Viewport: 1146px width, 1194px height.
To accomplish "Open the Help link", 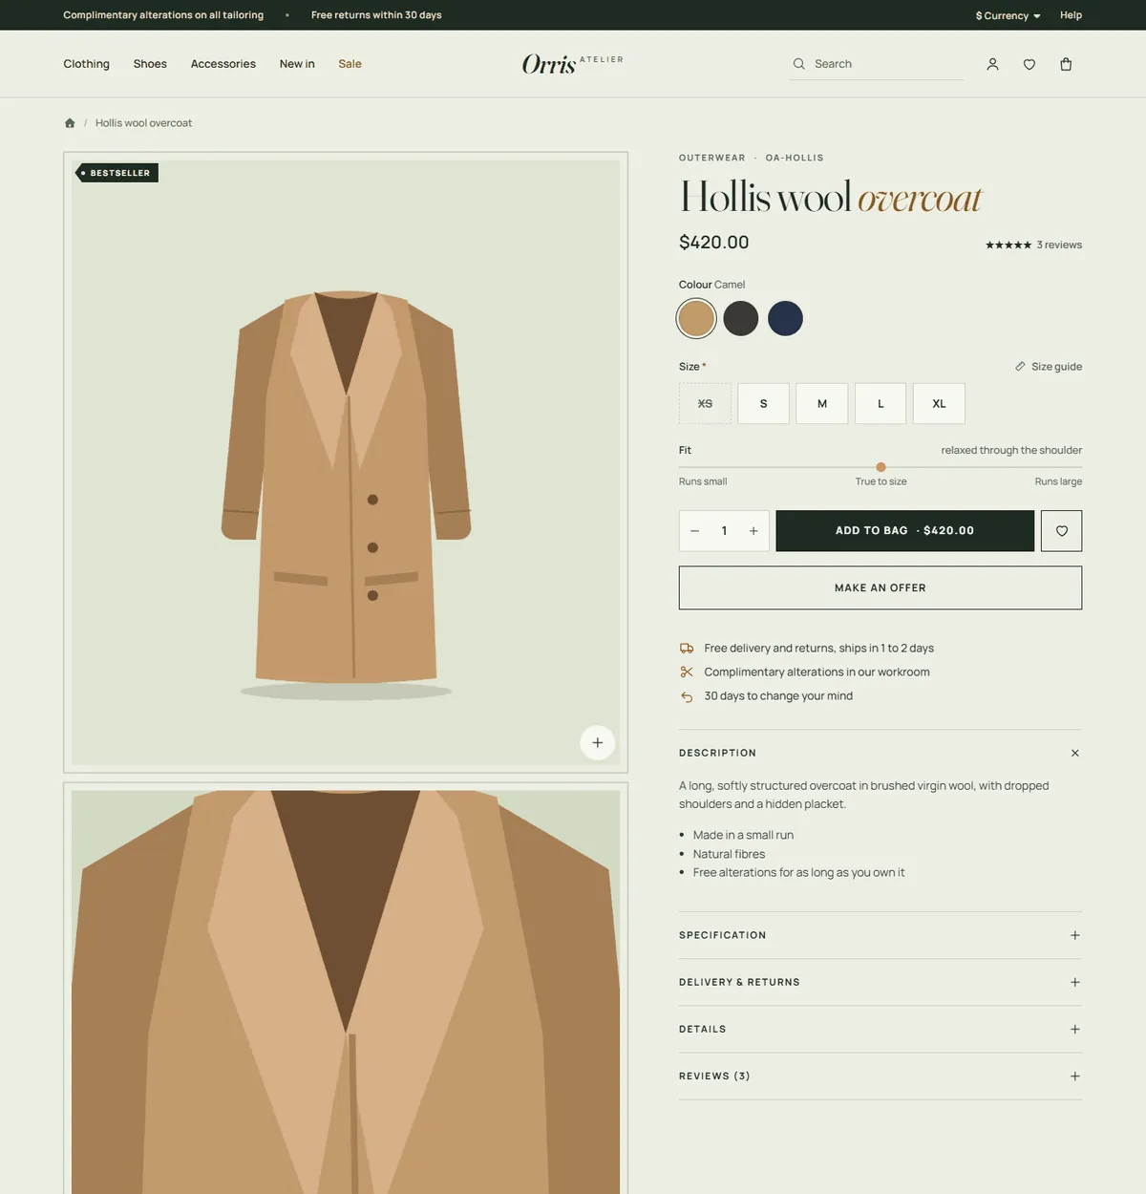I will coord(1071,15).
